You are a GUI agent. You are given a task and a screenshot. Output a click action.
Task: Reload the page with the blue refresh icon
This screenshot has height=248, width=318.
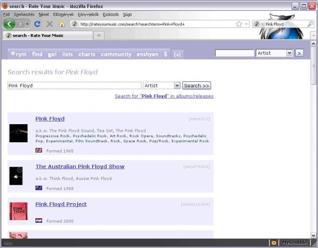tap(37, 24)
